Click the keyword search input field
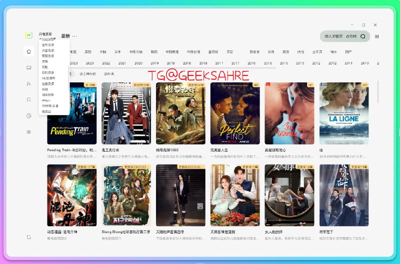This screenshot has width=400, height=264. (333, 36)
